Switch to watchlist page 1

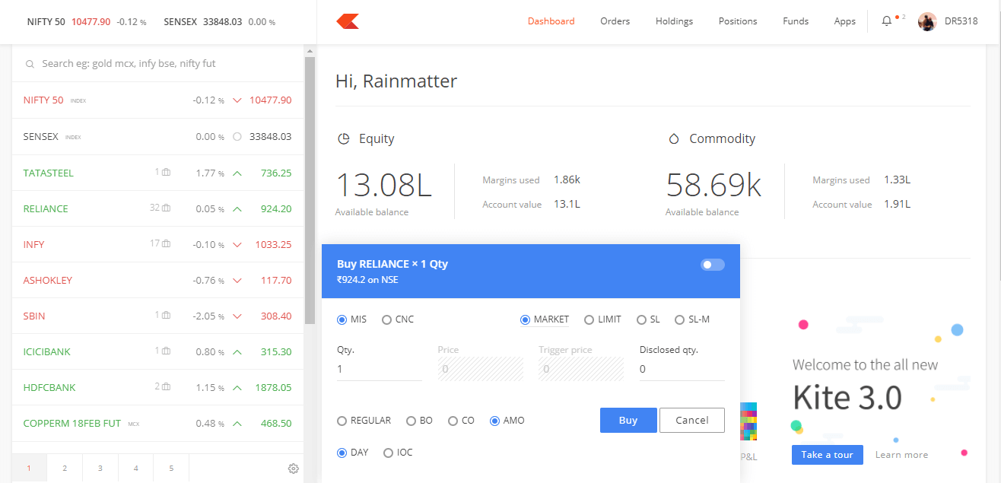[x=29, y=469]
